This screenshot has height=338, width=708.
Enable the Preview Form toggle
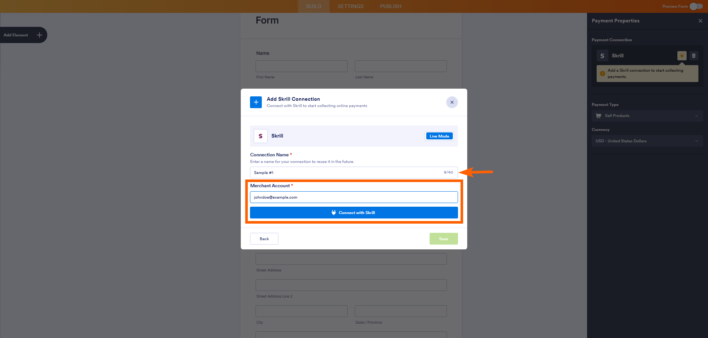tap(695, 6)
